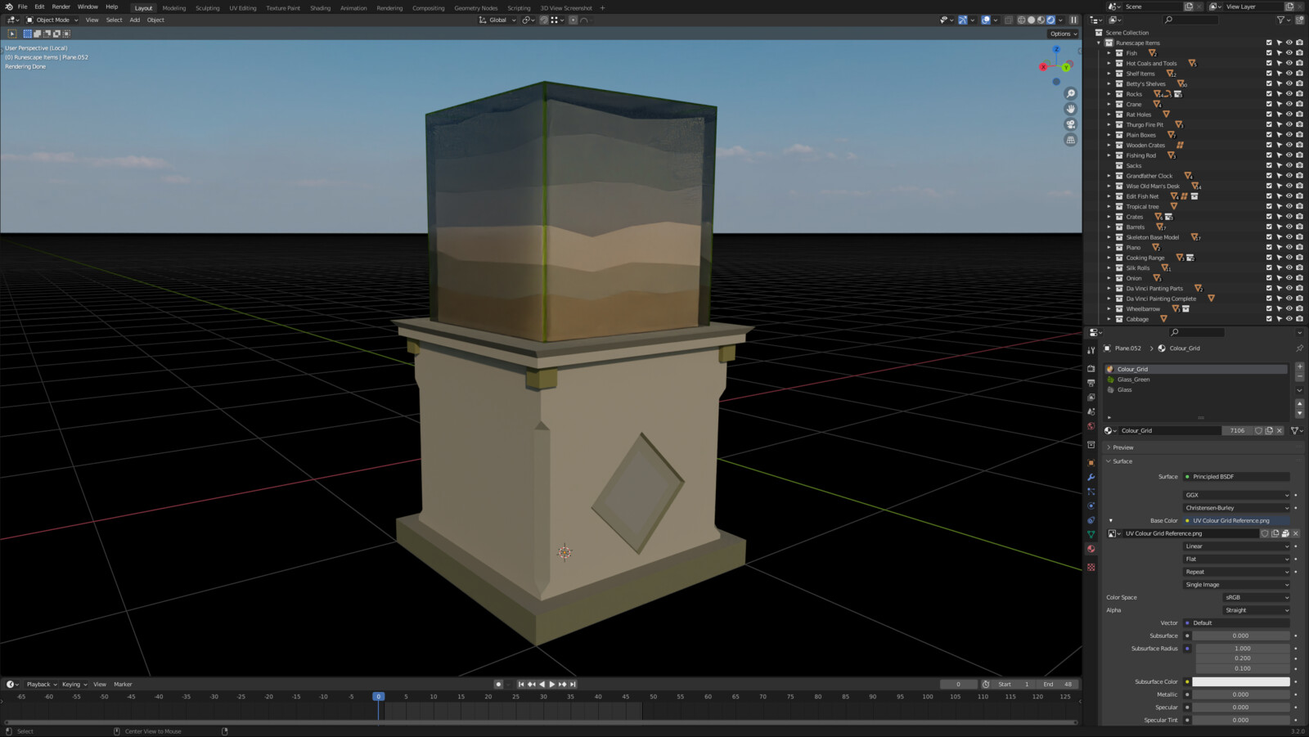Open the Playback popover
The width and height of the screenshot is (1309, 737).
click(41, 685)
